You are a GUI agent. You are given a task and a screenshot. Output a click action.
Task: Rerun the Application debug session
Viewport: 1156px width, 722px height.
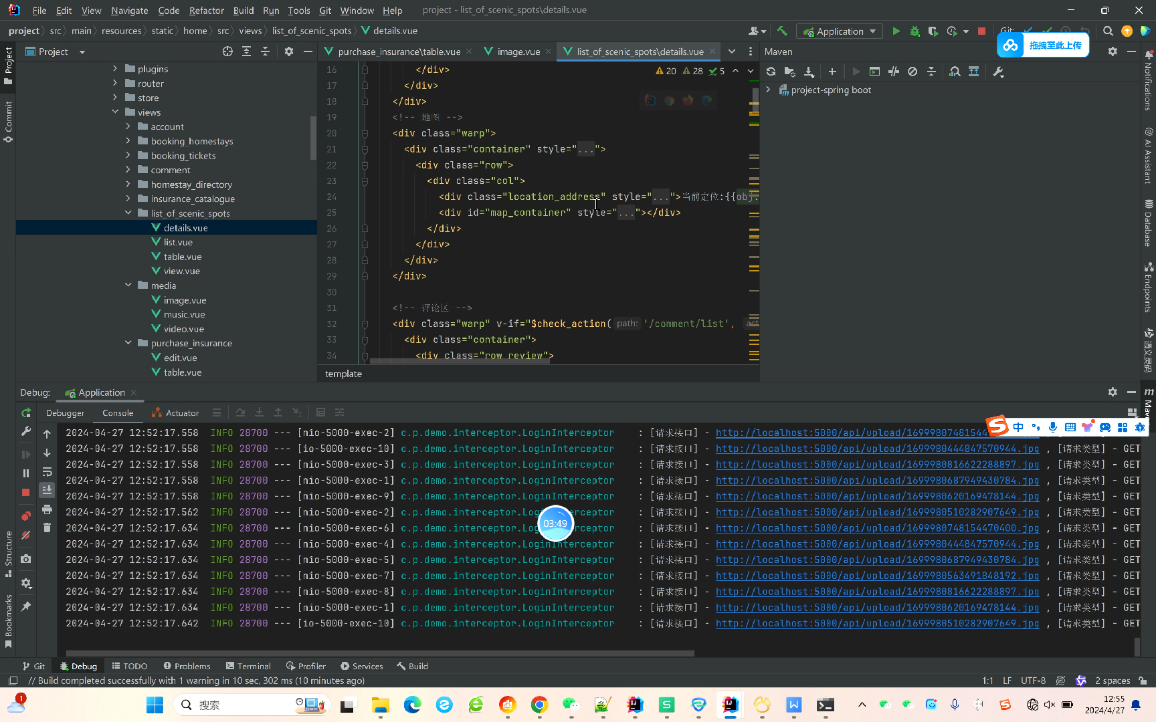(26, 412)
